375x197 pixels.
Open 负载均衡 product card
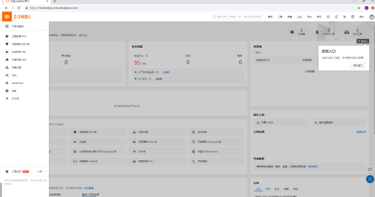click(157, 132)
